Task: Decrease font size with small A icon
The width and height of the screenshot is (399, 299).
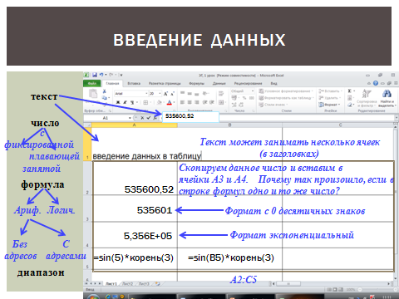Action: 172,94
